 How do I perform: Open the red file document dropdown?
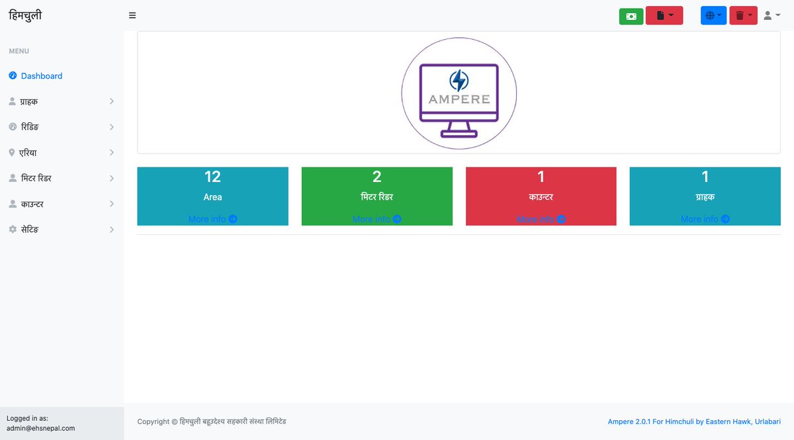(664, 16)
